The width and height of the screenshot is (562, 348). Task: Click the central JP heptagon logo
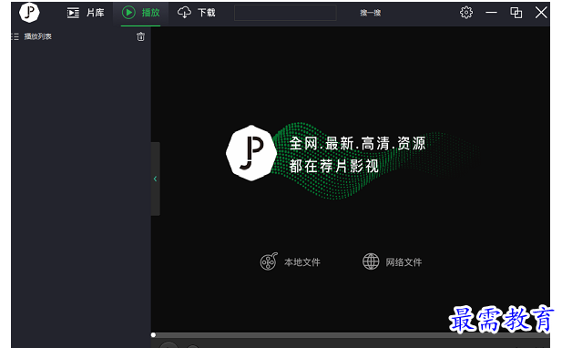(x=251, y=153)
